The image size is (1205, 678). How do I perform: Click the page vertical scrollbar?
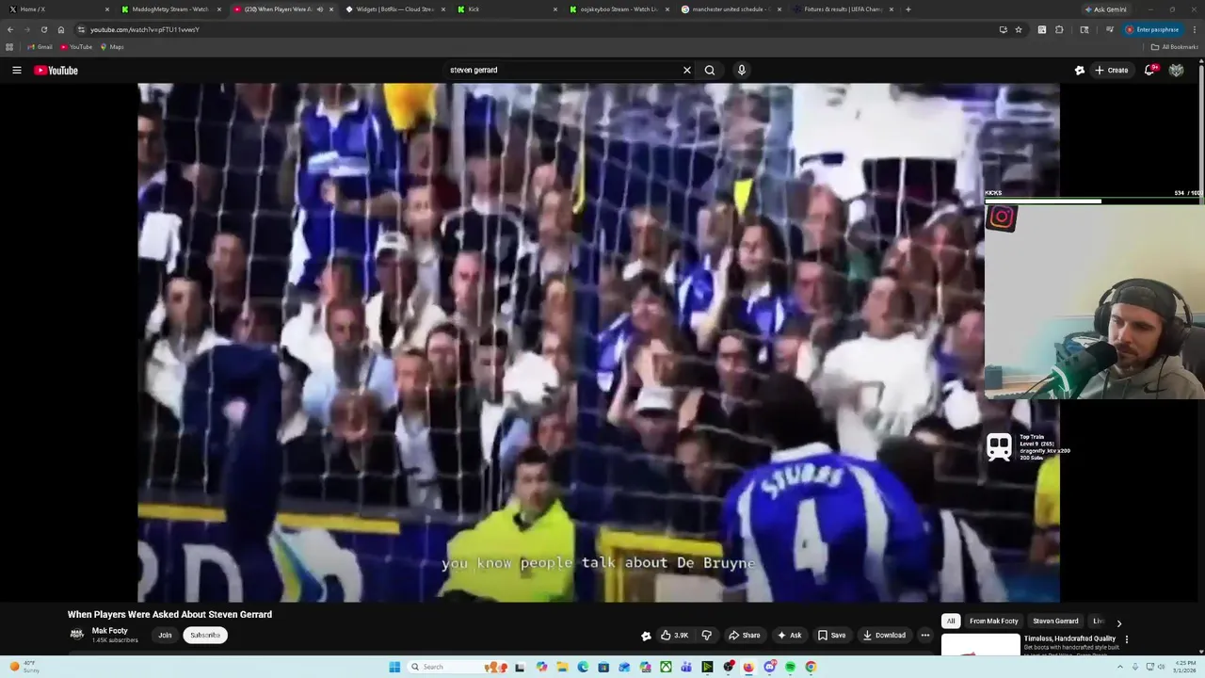point(1201,358)
